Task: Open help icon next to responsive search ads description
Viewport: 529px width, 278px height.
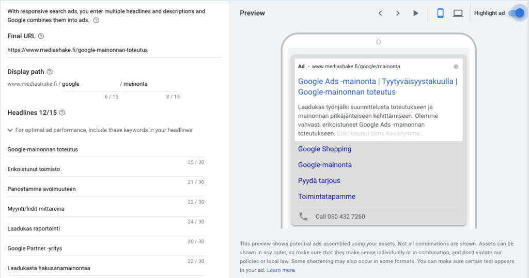Action: [96, 20]
